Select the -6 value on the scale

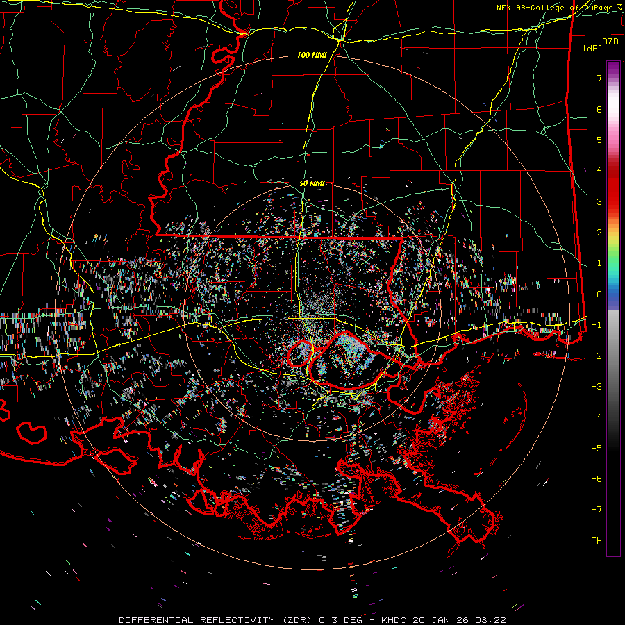coord(597,479)
